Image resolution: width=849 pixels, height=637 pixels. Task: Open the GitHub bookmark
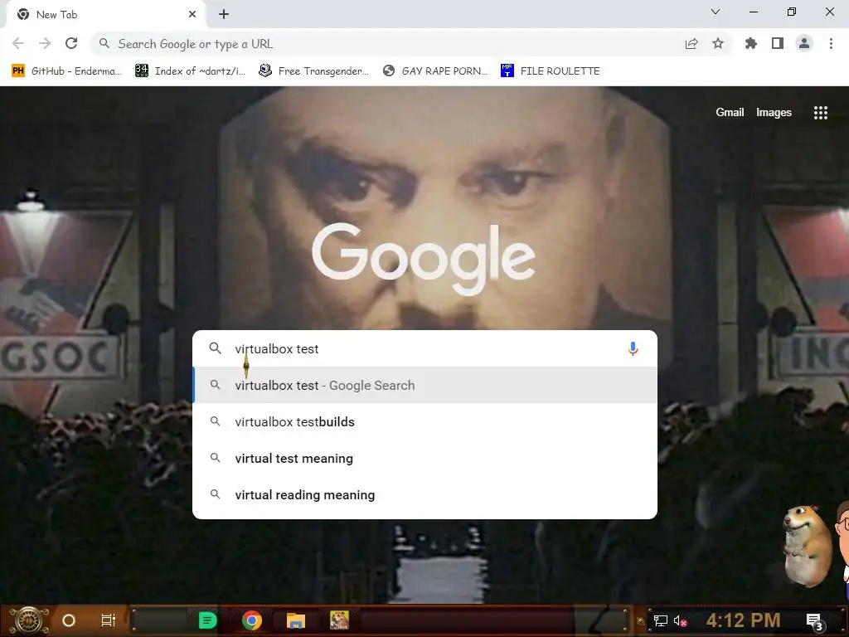[x=66, y=71]
